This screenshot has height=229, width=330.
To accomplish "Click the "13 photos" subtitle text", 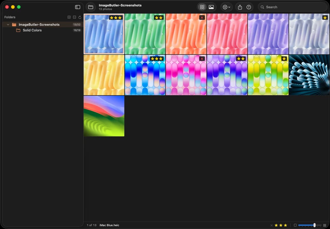I will (x=105, y=9).
